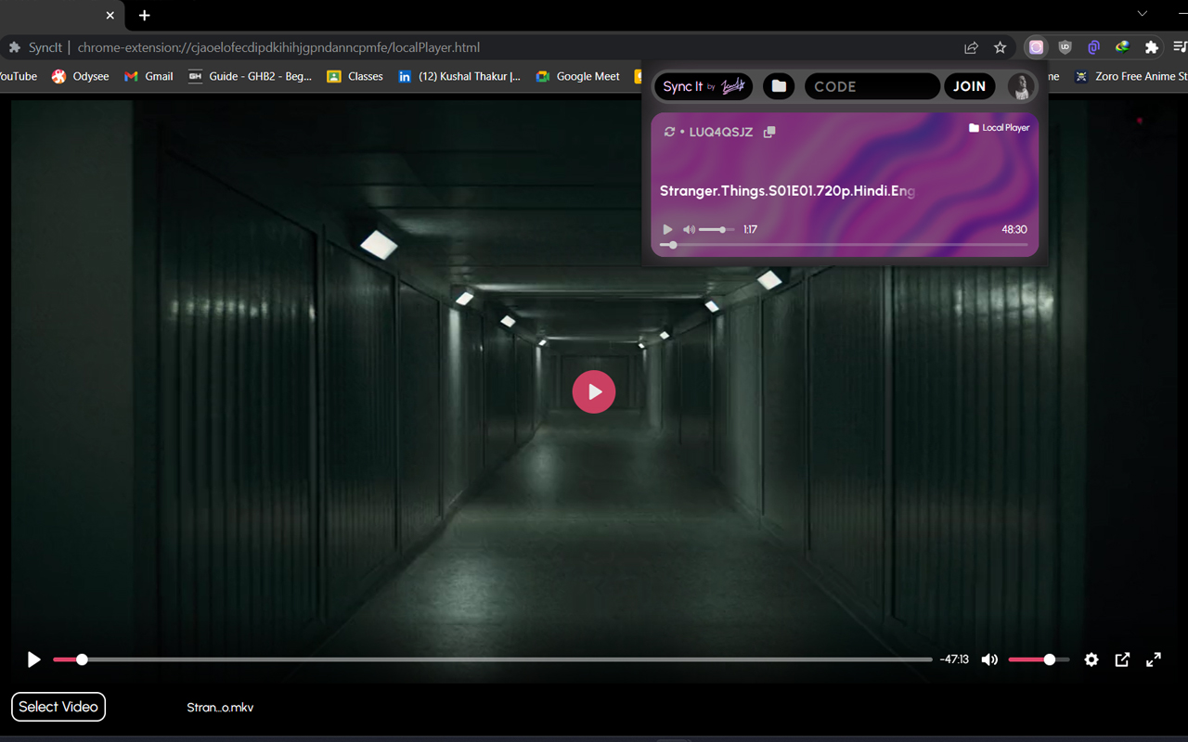Image resolution: width=1188 pixels, height=742 pixels.
Task: Click the -47:13 remaining time display
Action: (x=954, y=659)
